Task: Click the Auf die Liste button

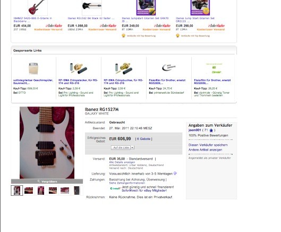Action: 121,147
